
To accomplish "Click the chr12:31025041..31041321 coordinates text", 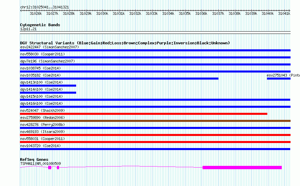I will coord(44,7).
